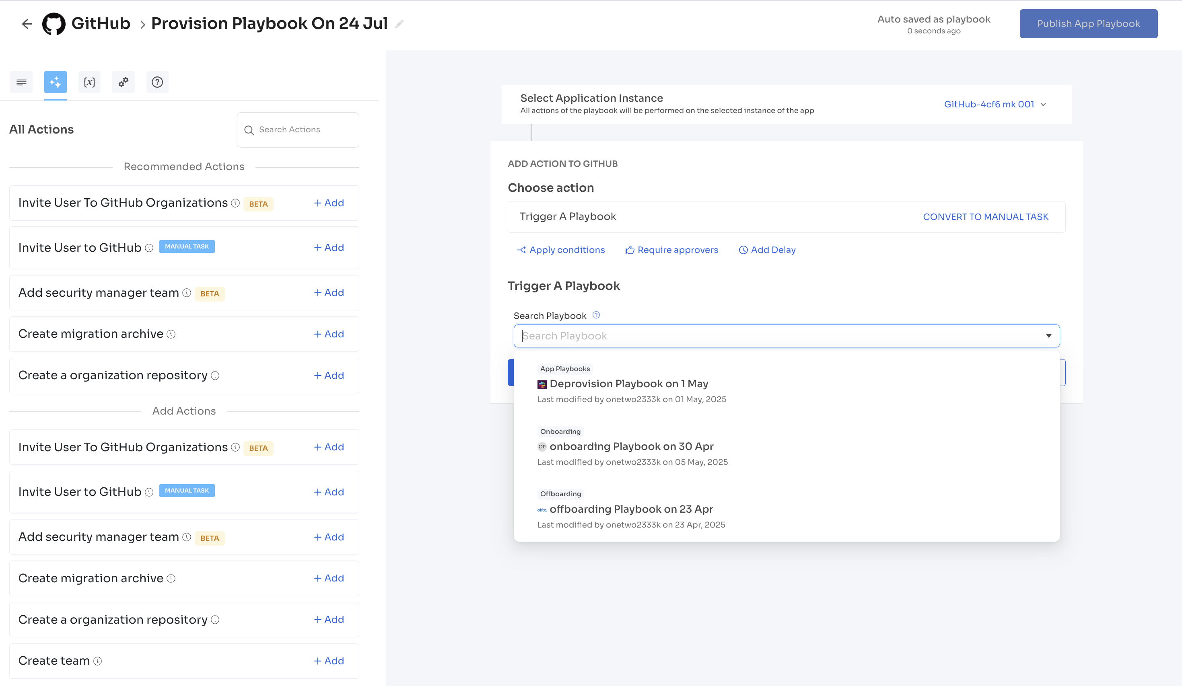
Task: Add recommended Create a organization repository action
Action: tap(329, 376)
